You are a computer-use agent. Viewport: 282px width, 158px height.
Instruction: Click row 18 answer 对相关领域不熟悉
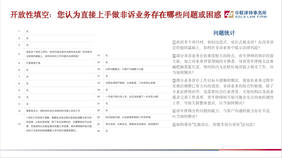130,83
